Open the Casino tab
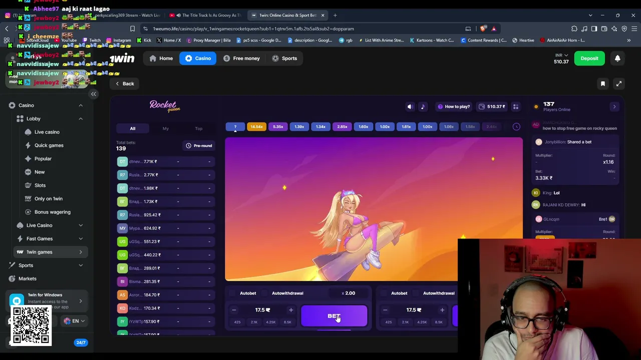The height and width of the screenshot is (360, 641). [198, 58]
